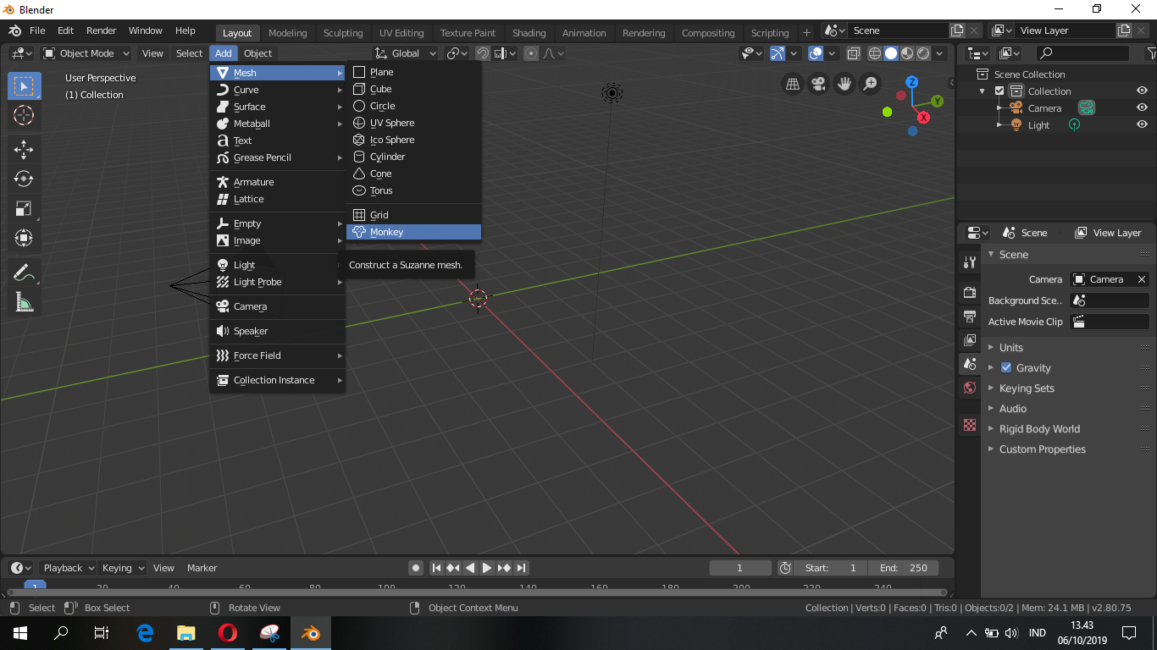
Task: Open the Texture properties tab
Action: 968,425
